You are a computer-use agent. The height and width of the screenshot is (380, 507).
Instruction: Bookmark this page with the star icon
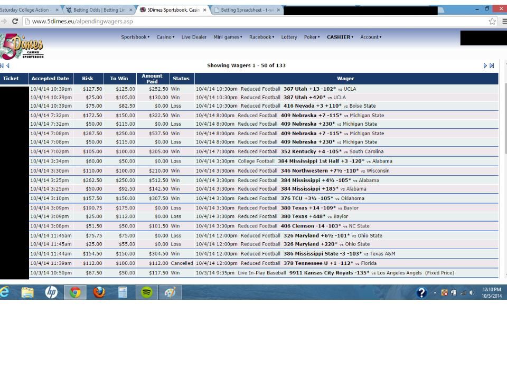click(492, 21)
